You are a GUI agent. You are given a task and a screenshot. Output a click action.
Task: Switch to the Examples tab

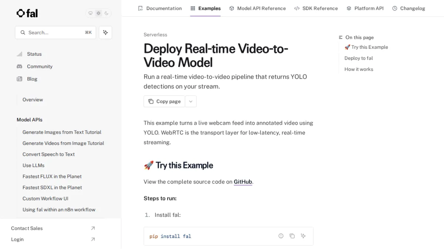(x=205, y=8)
